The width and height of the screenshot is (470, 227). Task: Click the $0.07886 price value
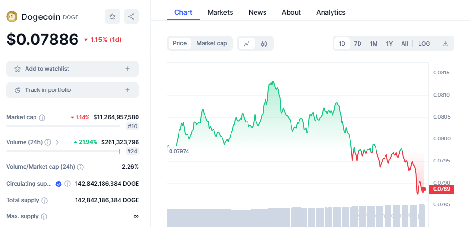point(42,40)
